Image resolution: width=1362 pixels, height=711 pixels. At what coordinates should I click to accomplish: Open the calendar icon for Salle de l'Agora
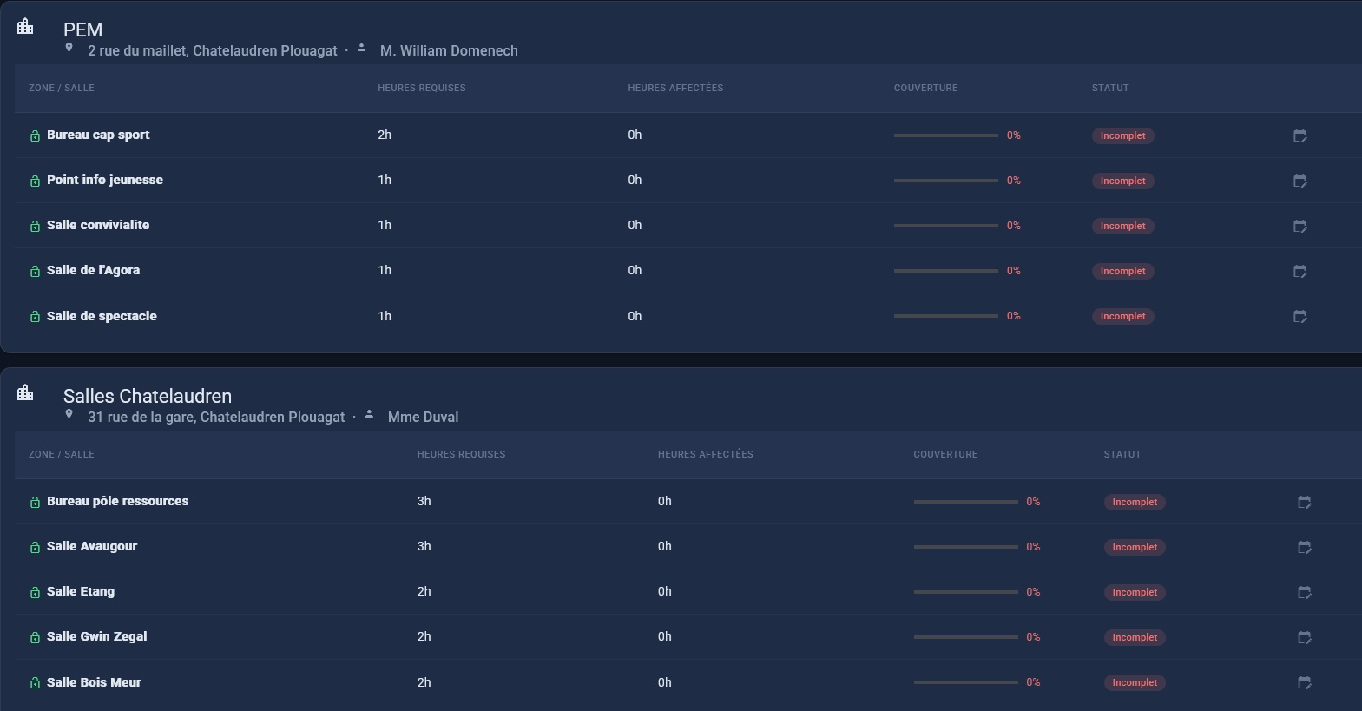point(1300,271)
